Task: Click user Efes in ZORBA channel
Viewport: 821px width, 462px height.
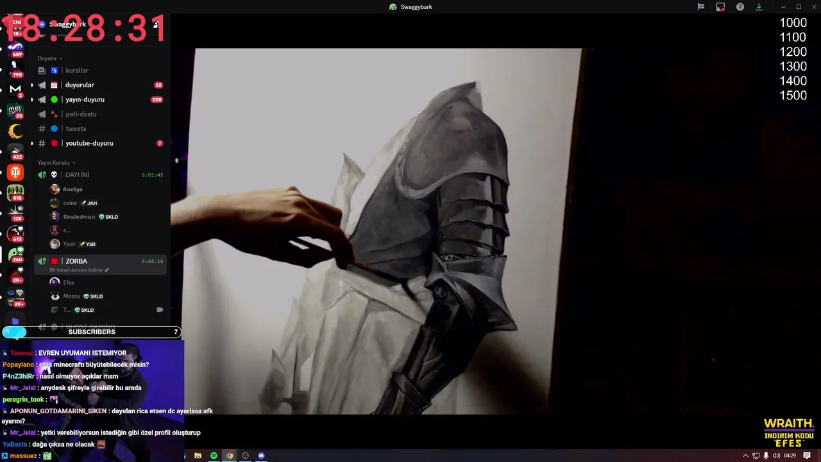Action: point(69,282)
